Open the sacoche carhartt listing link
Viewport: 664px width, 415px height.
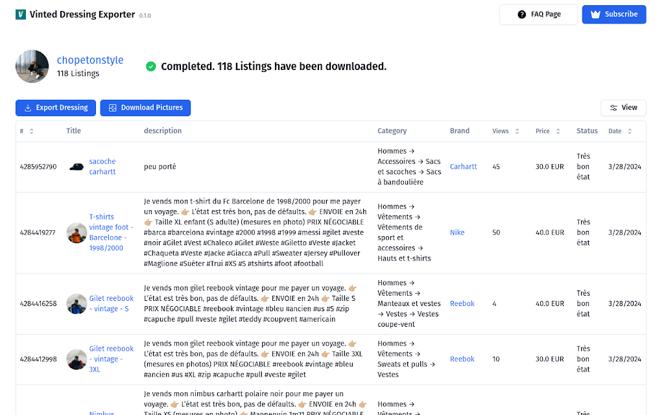pyautogui.click(x=102, y=167)
